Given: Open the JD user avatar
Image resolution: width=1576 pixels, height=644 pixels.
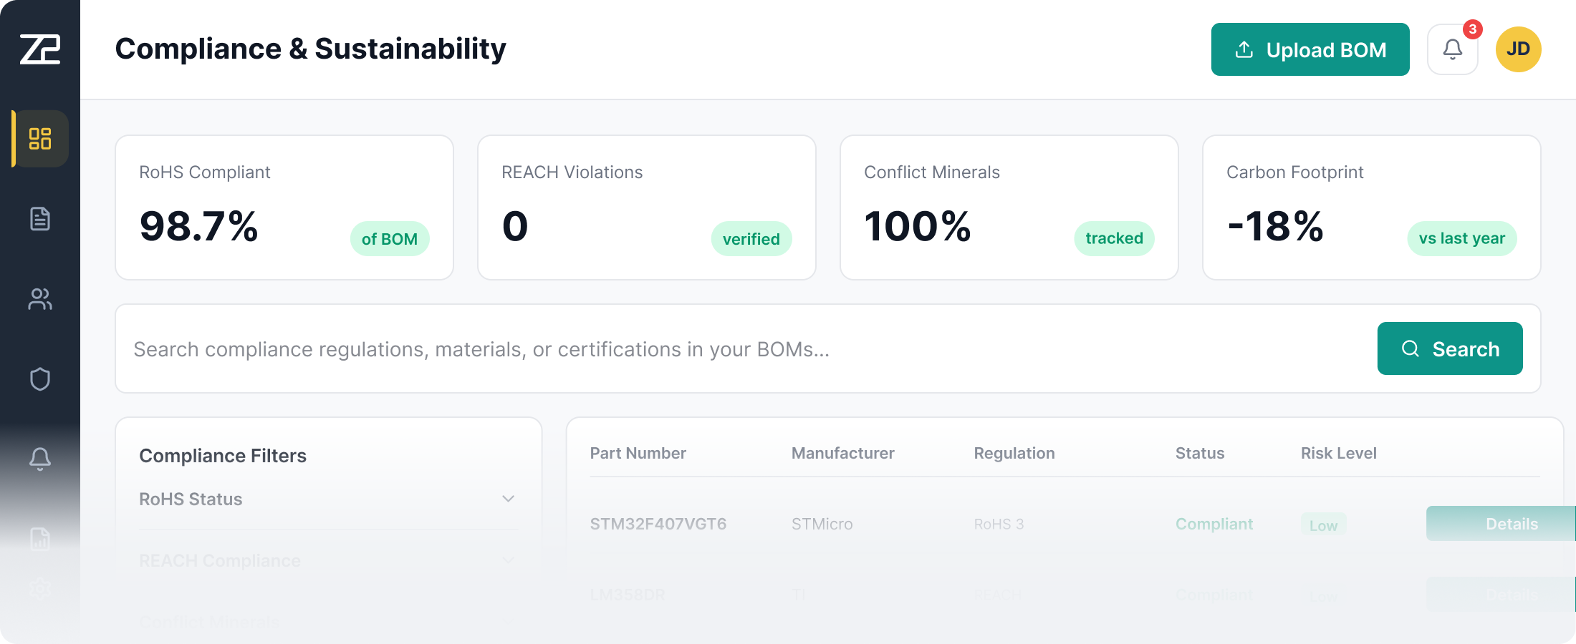Looking at the screenshot, I should 1519,49.
